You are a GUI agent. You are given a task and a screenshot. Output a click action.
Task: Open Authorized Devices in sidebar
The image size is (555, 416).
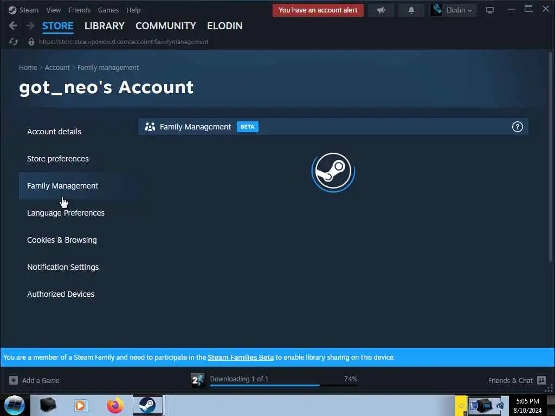pyautogui.click(x=61, y=294)
